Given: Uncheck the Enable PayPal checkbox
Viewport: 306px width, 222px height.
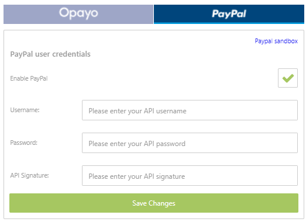Looking at the screenshot, I should point(288,78).
